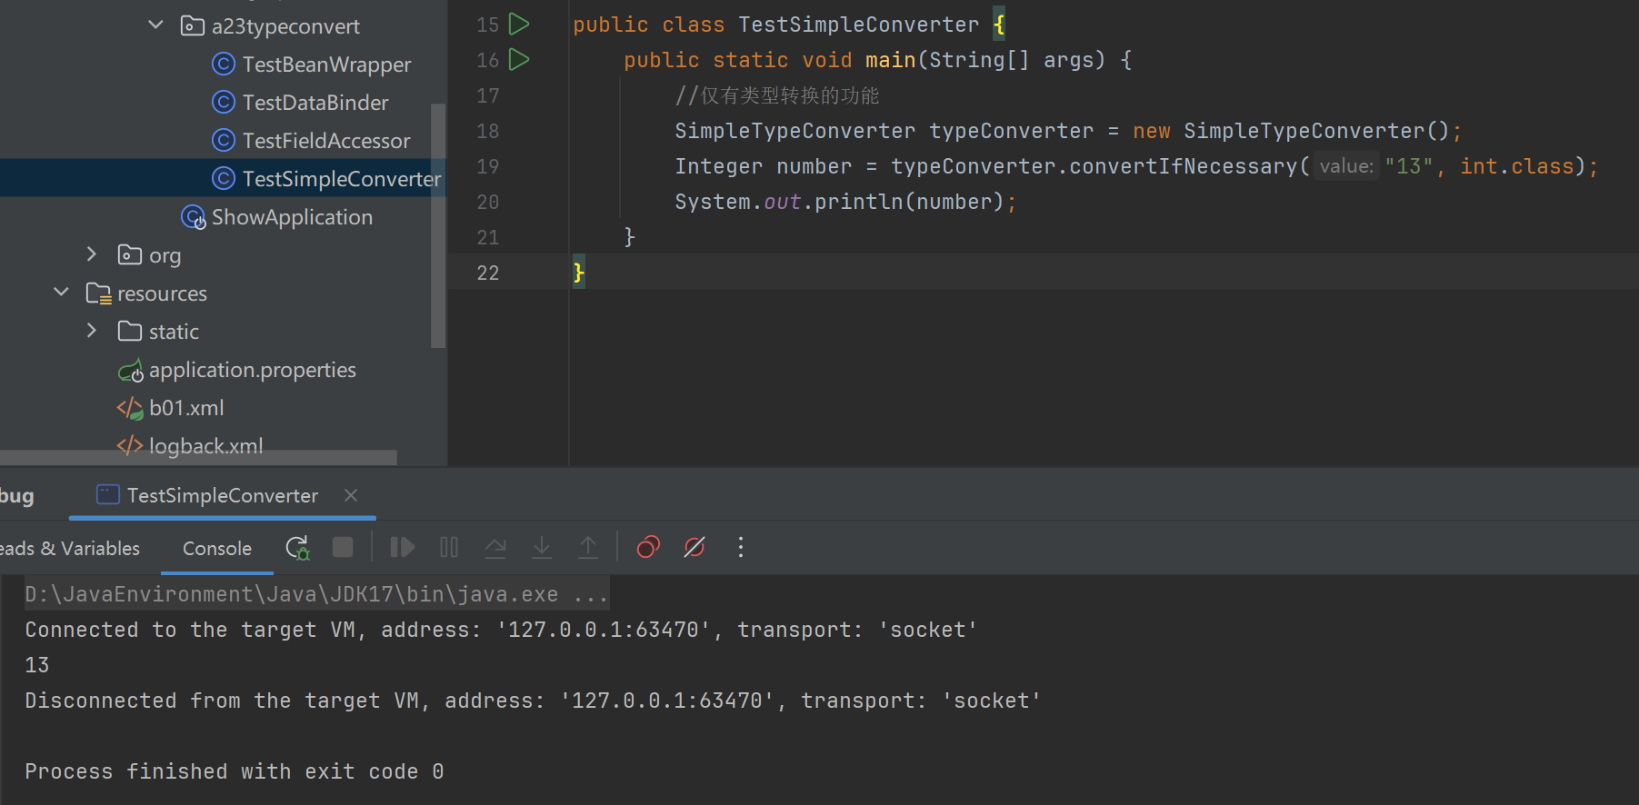The height and width of the screenshot is (805, 1639).
Task: Open b01.xml file
Action: coord(186,408)
